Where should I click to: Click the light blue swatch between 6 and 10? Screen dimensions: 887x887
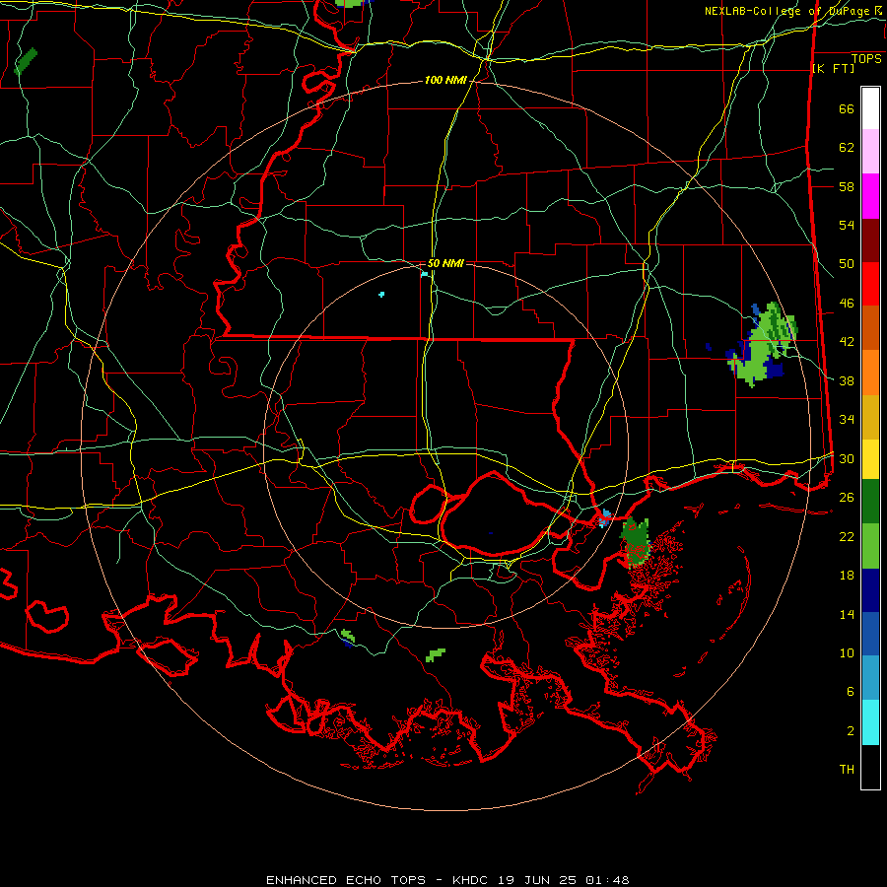click(x=870, y=678)
